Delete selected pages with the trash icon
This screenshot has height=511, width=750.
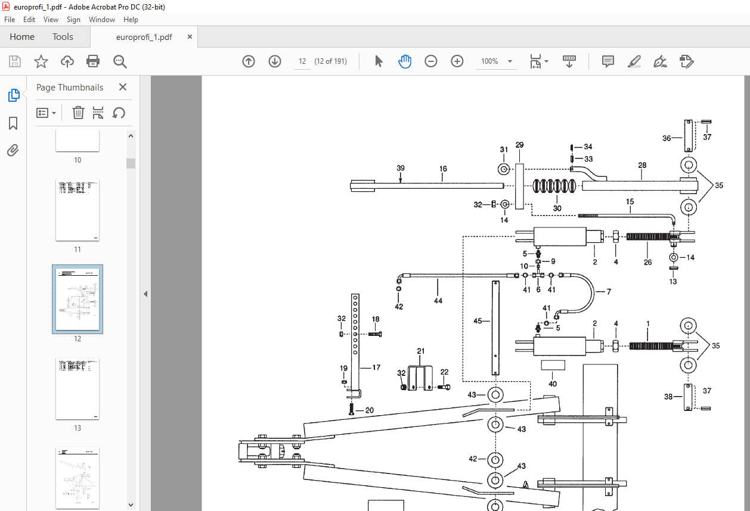78,113
